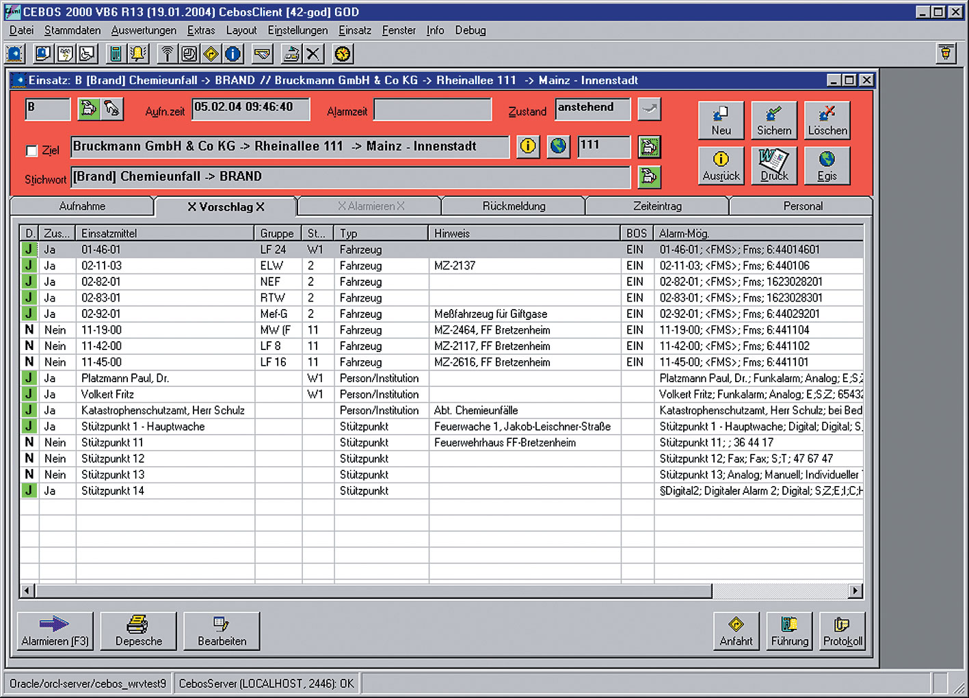Click the Sichern icon button
Image resolution: width=969 pixels, height=698 pixels.
coord(773,120)
